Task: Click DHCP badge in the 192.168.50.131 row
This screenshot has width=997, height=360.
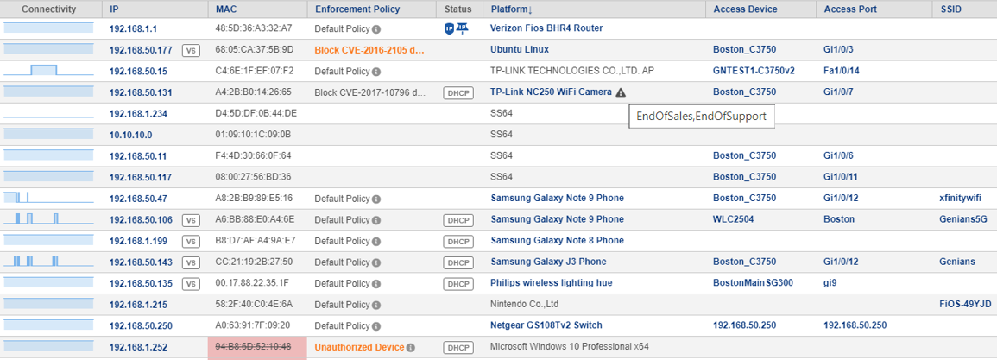Action: [x=457, y=92]
